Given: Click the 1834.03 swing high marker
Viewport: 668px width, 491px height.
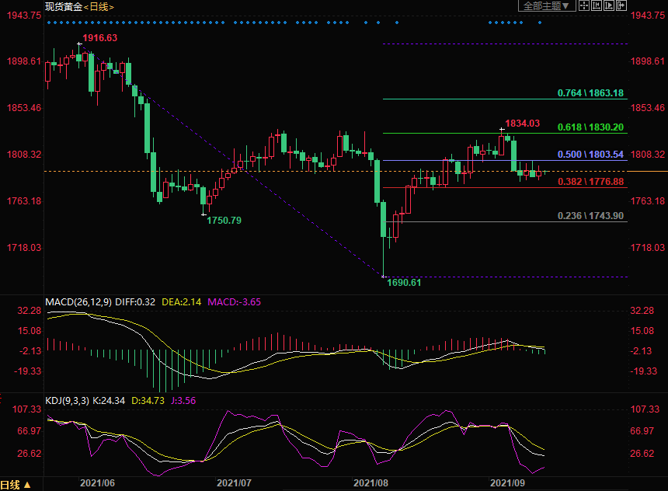Looking at the screenshot, I should click(522, 124).
